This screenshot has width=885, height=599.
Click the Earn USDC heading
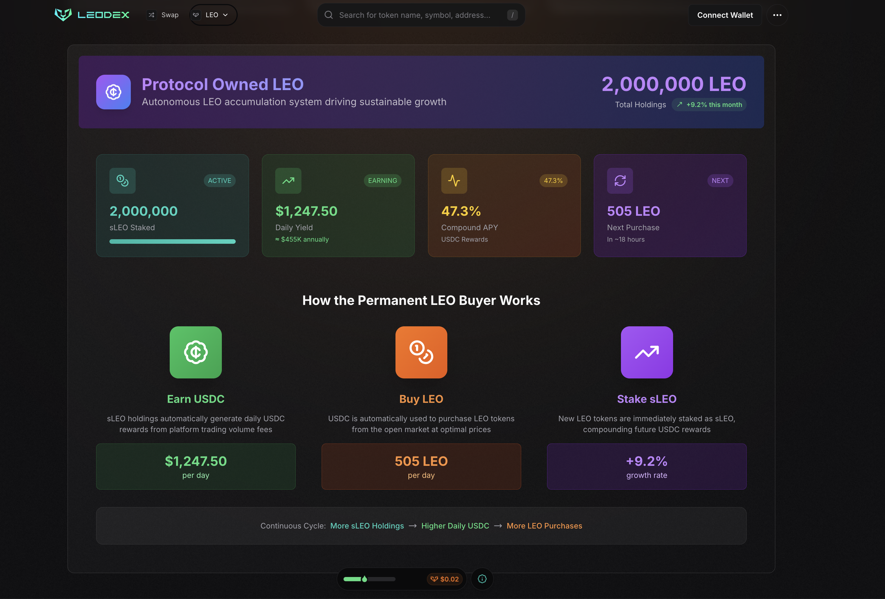pos(196,399)
